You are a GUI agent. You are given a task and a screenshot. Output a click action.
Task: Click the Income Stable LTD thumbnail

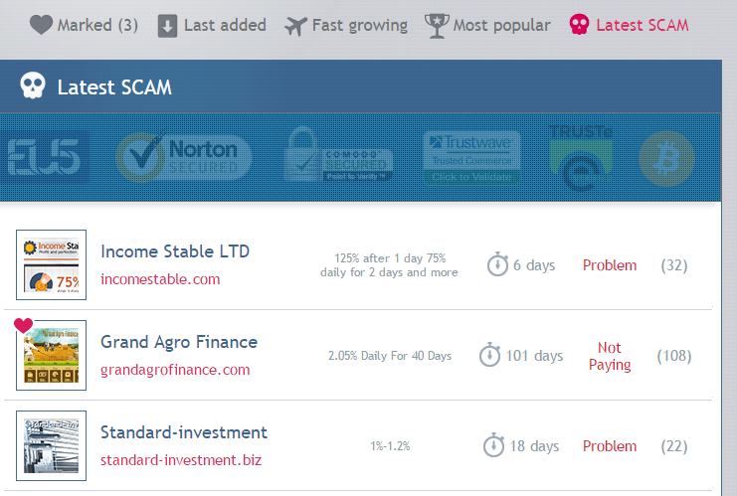52,264
